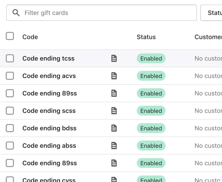
Task: View note icon on the bdss row
Action: click(x=114, y=128)
